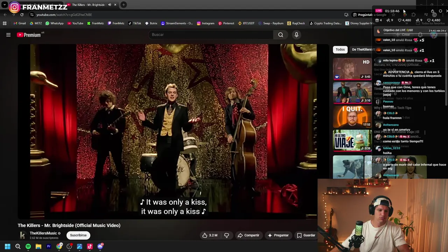The image size is (448, 252).
Task: Open the I QUIT video thumbnail
Action: (352, 116)
